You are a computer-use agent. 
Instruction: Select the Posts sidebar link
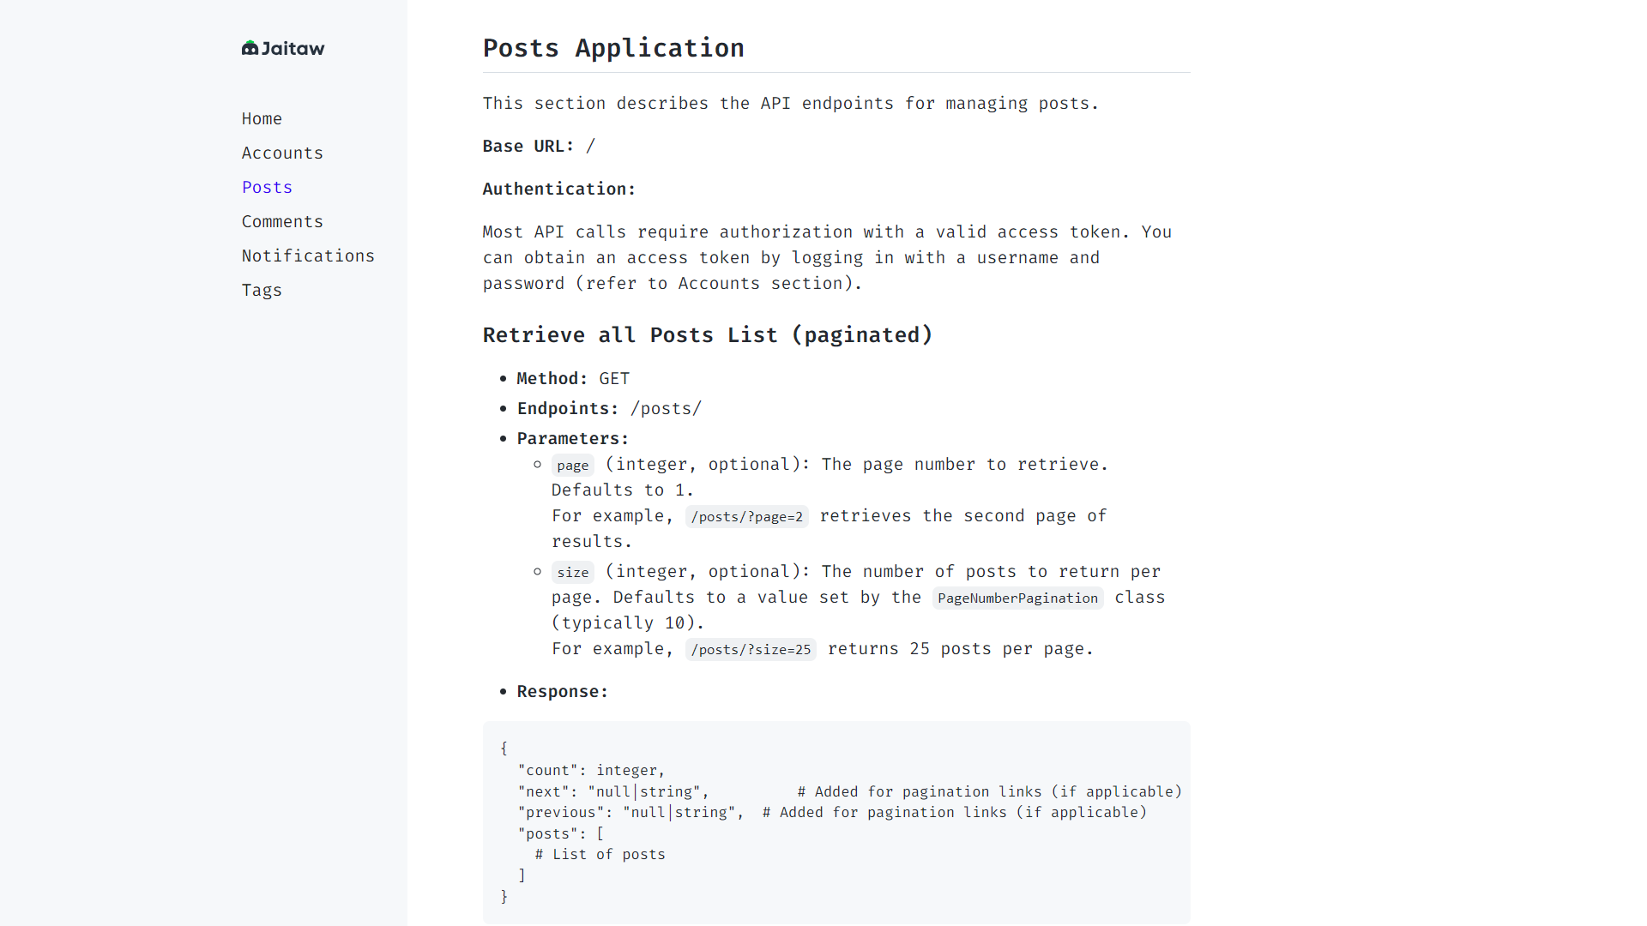tap(267, 187)
